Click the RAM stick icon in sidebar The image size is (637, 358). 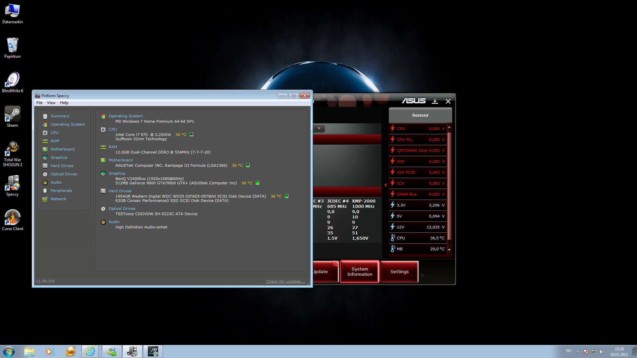tap(45, 141)
